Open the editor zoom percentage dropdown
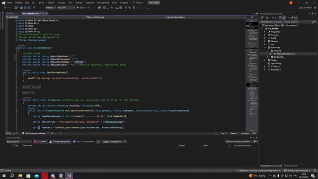Screen dimensions: 318x179 point(10,133)
